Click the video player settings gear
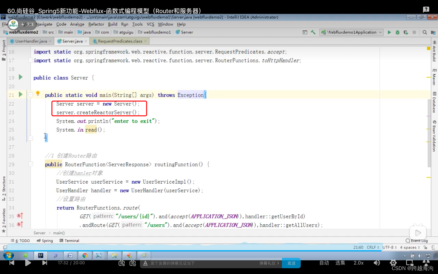This screenshot has width=438, height=274. (393, 263)
